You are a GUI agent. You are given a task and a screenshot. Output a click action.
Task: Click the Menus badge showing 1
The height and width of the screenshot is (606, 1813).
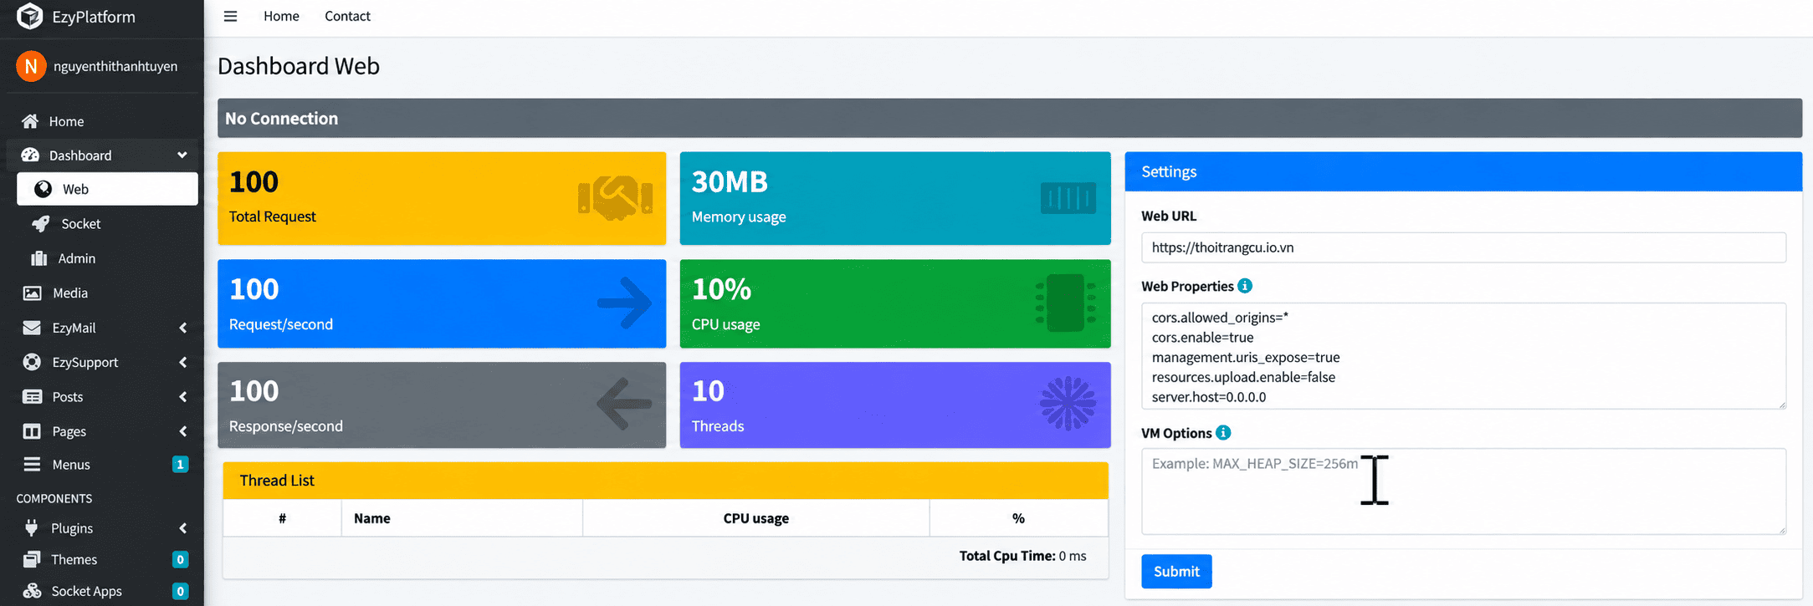(x=180, y=464)
